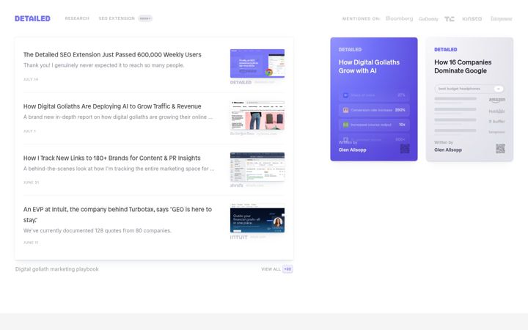Click the TechCrunch TC logo

tap(450, 19)
